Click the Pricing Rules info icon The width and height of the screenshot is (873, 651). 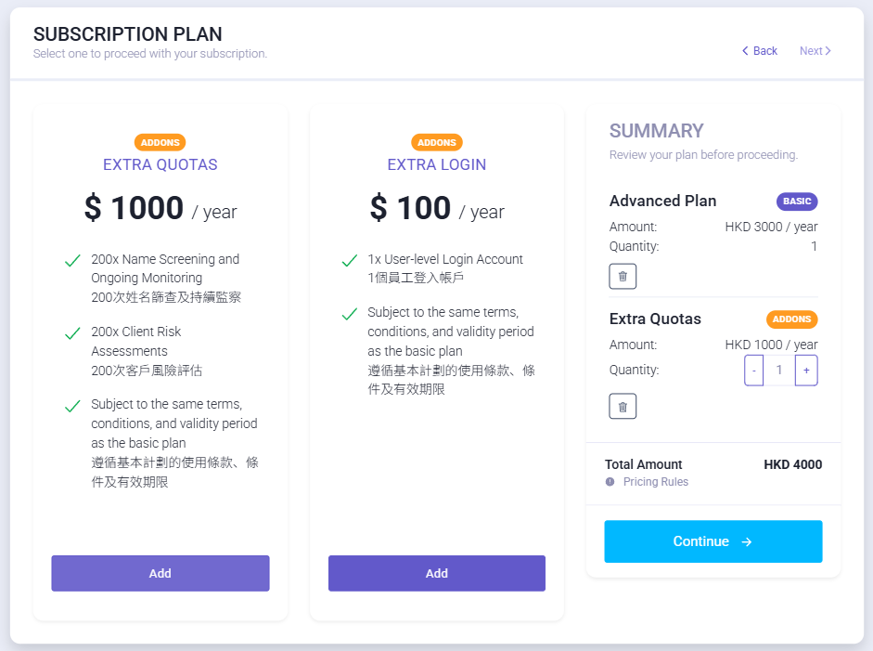(610, 482)
